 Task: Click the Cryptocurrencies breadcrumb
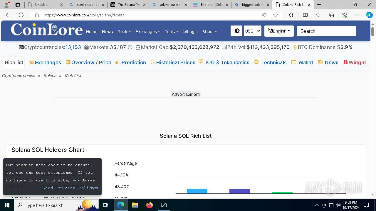pyautogui.click(x=19, y=76)
